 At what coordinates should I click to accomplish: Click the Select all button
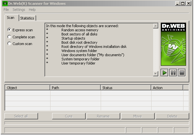tap(21, 116)
